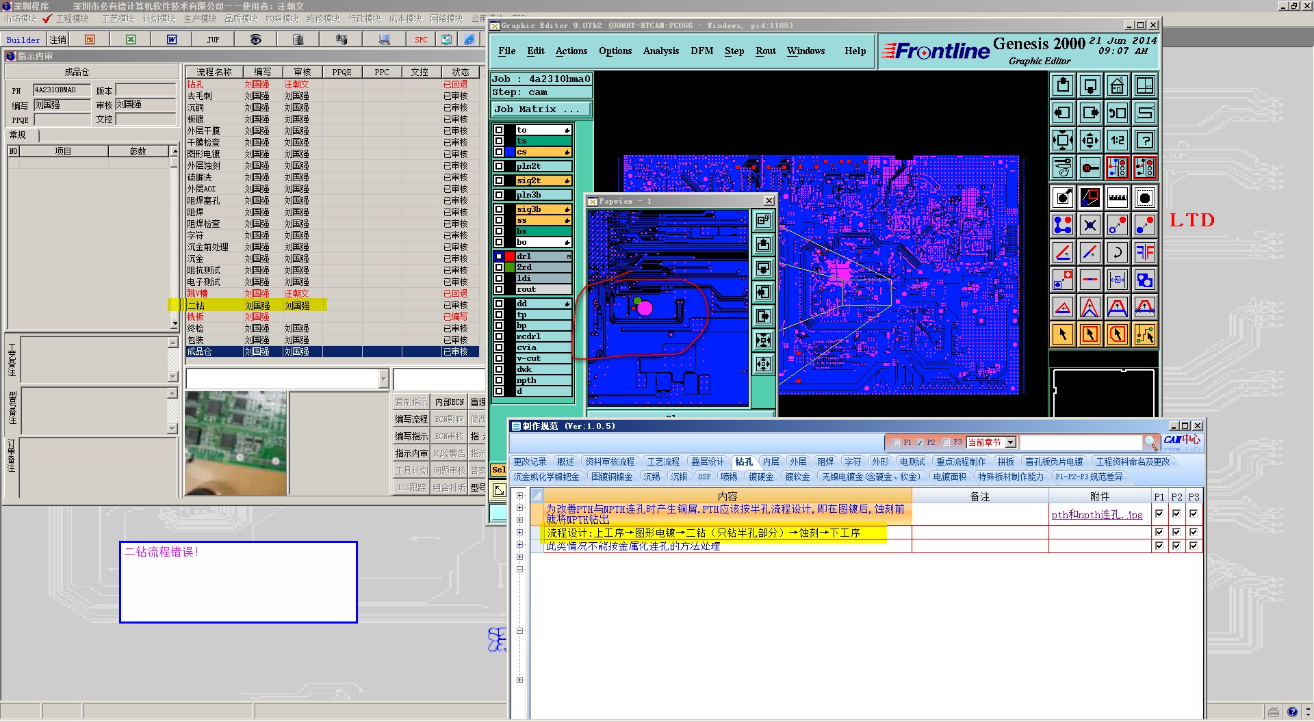The width and height of the screenshot is (1314, 722).
Task: Click the question mark help icon
Action: (x=1144, y=140)
